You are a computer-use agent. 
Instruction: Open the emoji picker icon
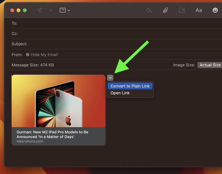(215, 10)
